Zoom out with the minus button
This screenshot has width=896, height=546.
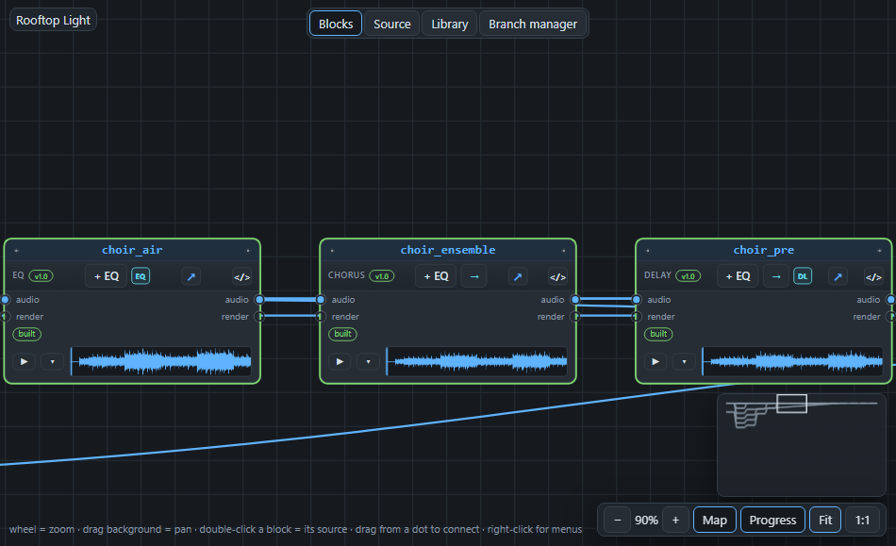[x=617, y=520]
